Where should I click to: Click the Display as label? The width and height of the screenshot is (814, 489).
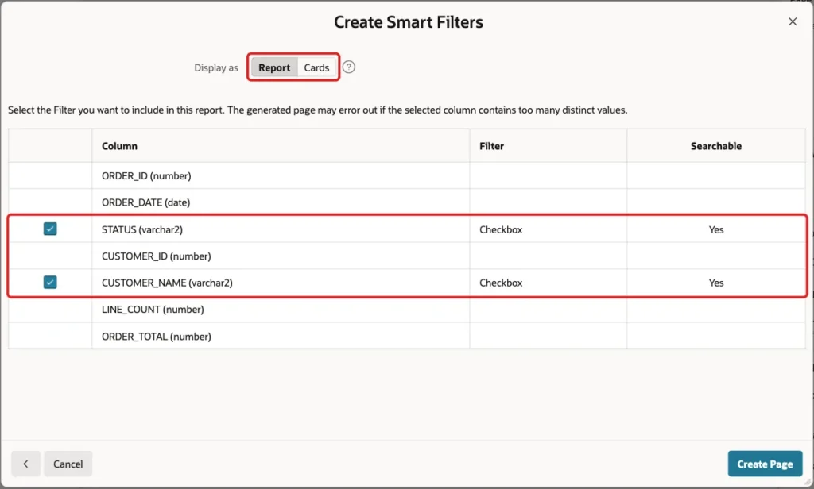[216, 67]
